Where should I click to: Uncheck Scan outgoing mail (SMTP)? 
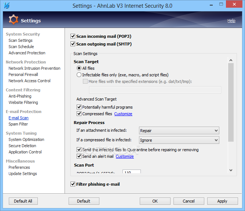pyautogui.click(x=73, y=44)
